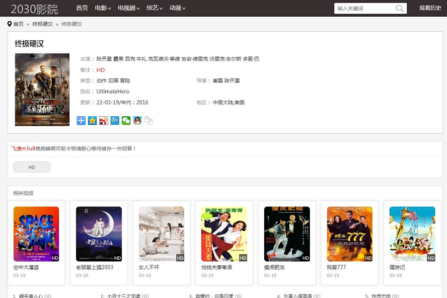
Task: Share via the QQ penguin icon
Action: coord(138,121)
